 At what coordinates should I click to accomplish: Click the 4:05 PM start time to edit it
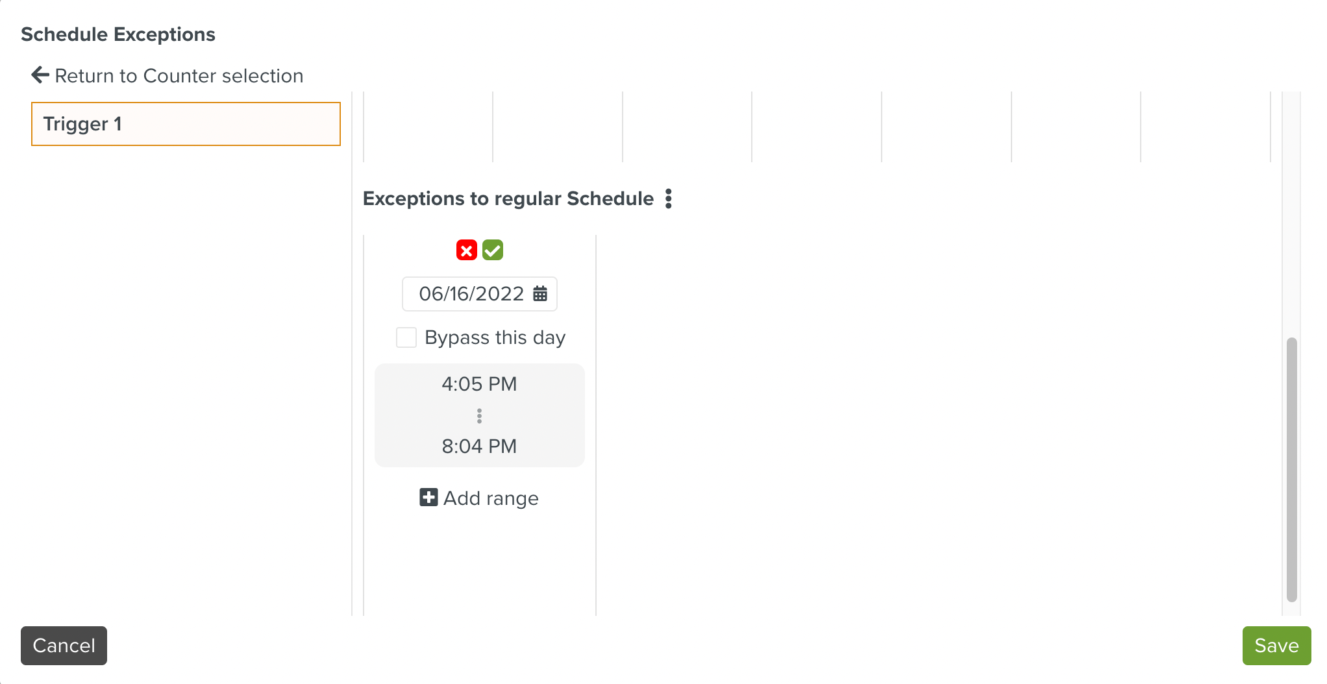479,384
